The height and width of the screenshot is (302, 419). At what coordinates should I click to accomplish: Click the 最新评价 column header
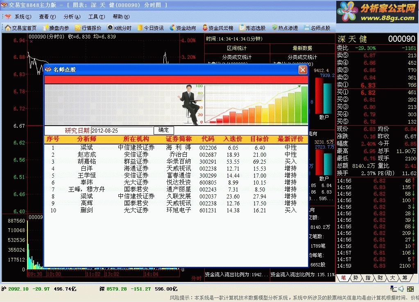pyautogui.click(x=290, y=139)
